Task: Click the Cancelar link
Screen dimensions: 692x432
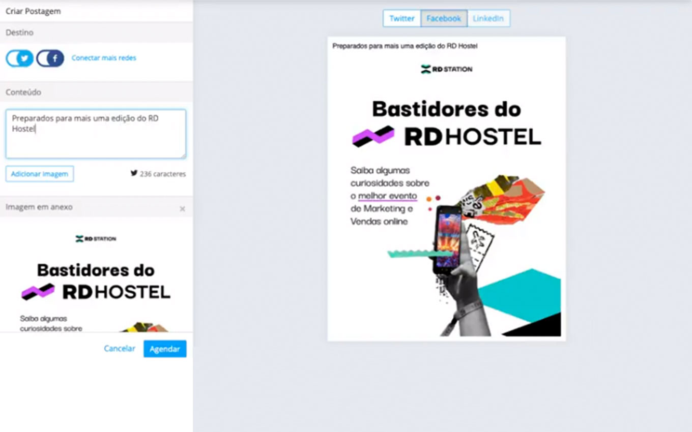Action: (120, 349)
